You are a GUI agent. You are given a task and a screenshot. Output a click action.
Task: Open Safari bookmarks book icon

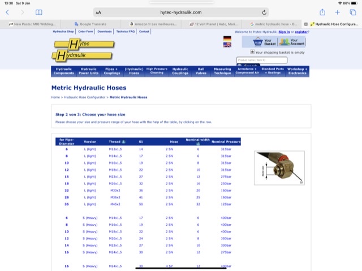click(x=39, y=12)
